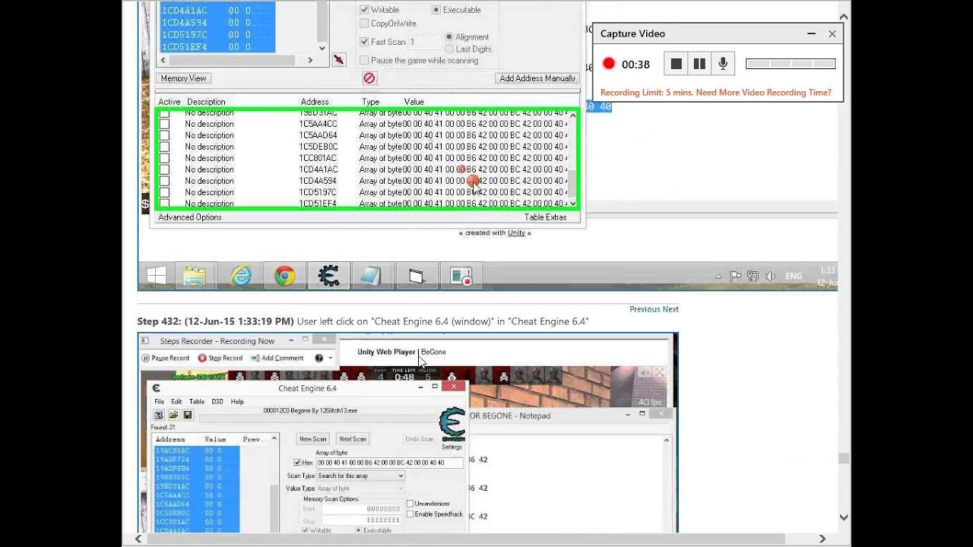Image resolution: width=973 pixels, height=547 pixels.
Task: Toggle the Writable checkbox in upper screenshot
Action: [364, 10]
